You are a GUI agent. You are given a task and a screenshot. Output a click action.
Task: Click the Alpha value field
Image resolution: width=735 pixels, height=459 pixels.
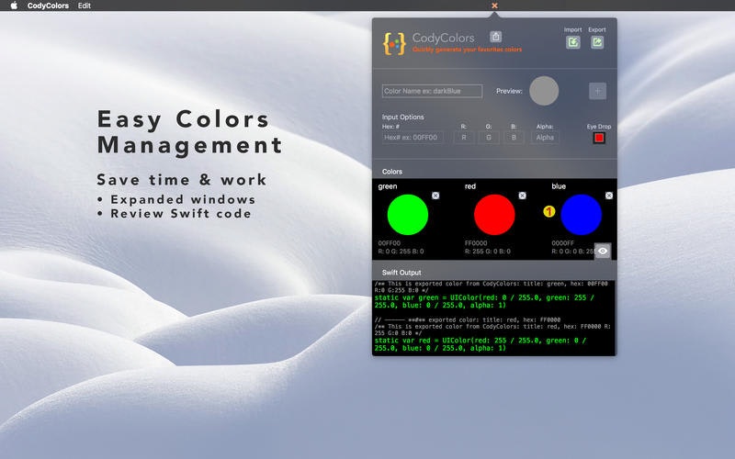tap(545, 137)
